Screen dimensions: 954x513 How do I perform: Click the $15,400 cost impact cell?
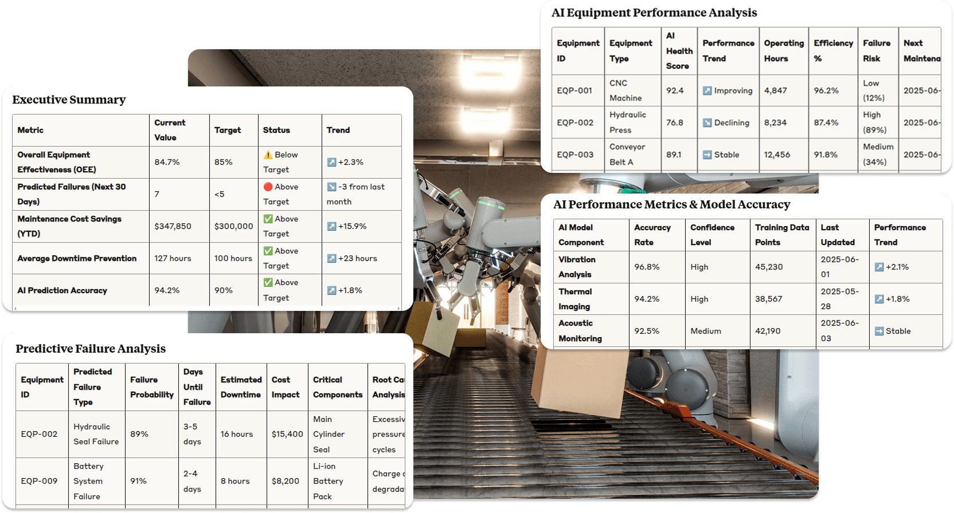pos(287,434)
